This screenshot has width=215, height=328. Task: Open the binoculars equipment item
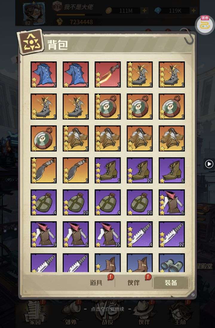click(x=172, y=263)
